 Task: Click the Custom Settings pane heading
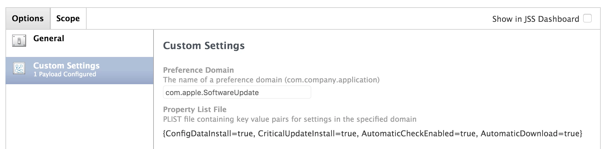[204, 45]
